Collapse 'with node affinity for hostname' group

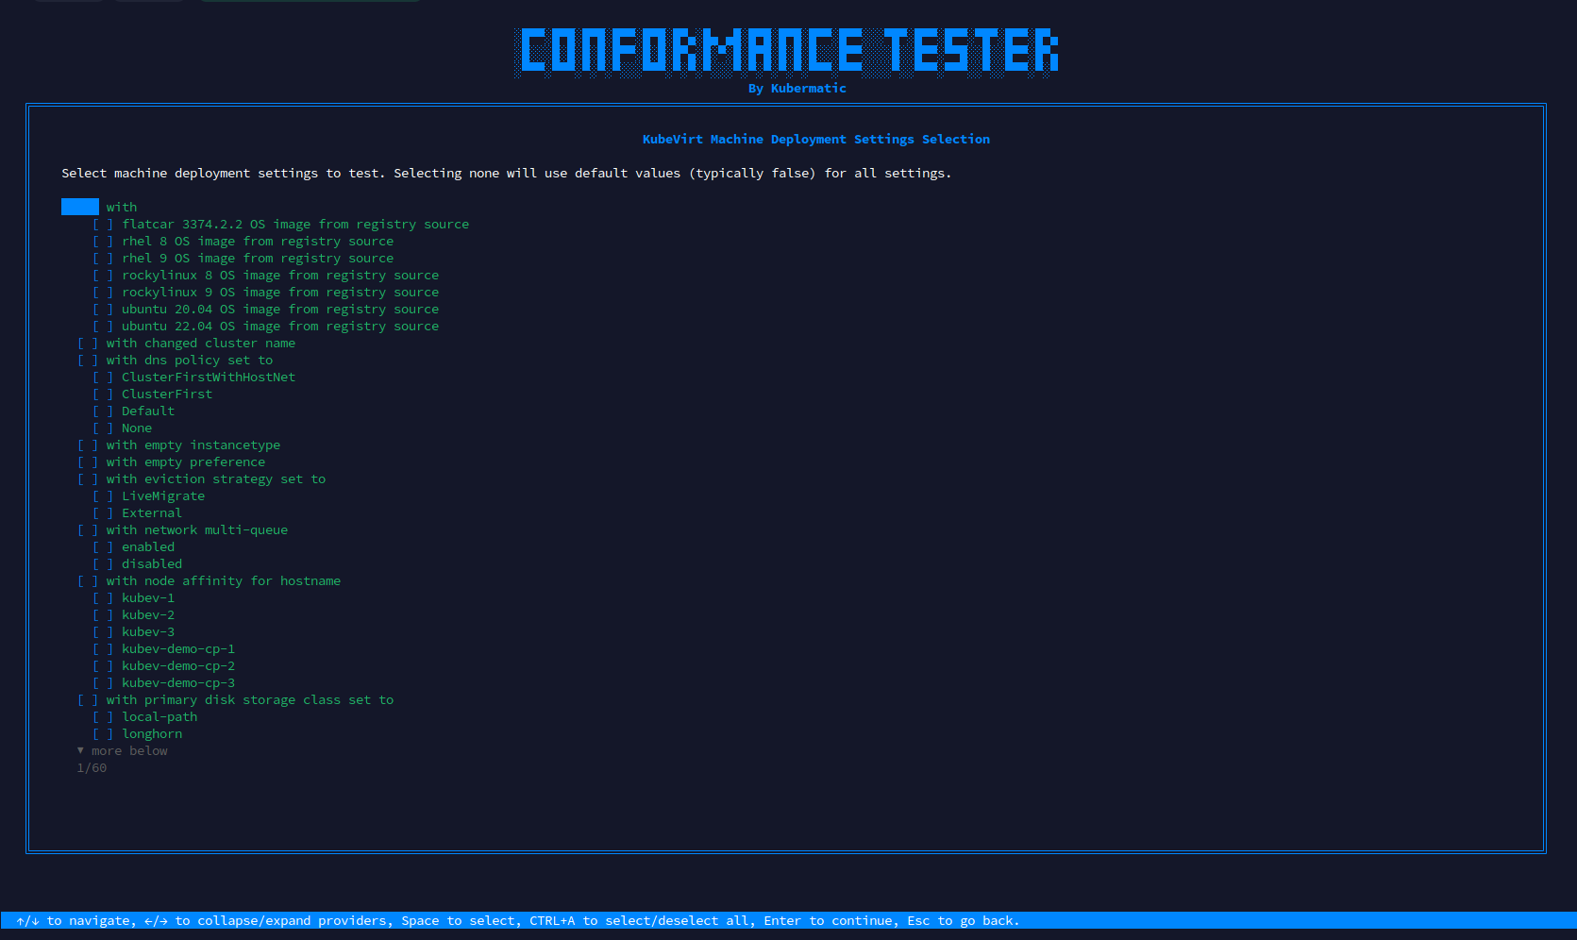[223, 581]
